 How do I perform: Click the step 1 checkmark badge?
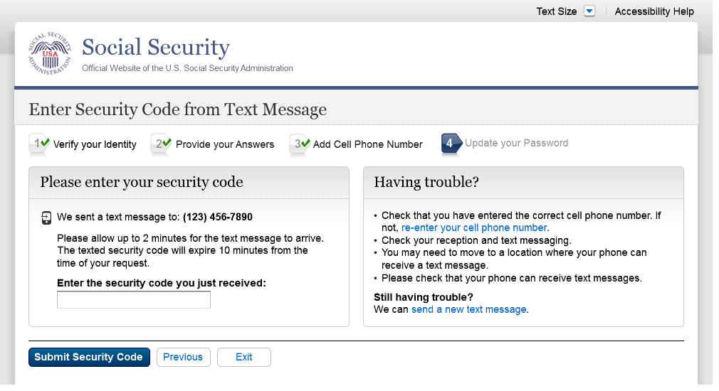click(x=40, y=144)
